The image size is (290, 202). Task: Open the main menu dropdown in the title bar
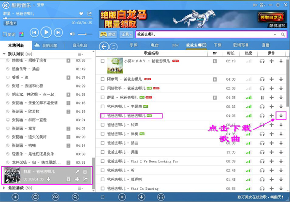(262, 5)
